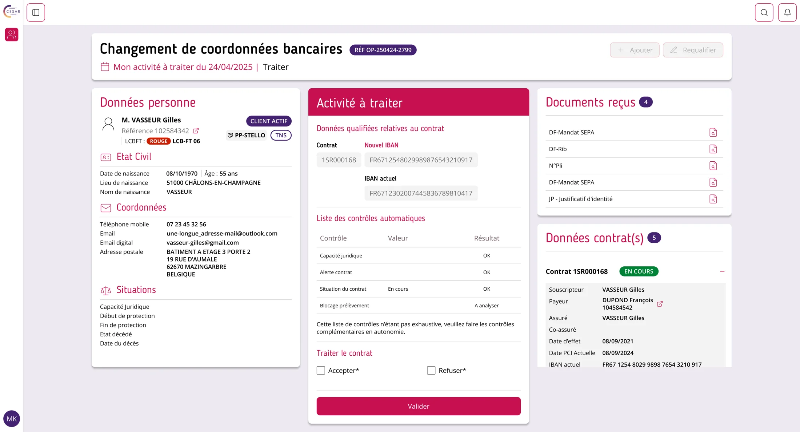This screenshot has height=432, width=800.
Task: Click the Requalifier button
Action: (693, 50)
